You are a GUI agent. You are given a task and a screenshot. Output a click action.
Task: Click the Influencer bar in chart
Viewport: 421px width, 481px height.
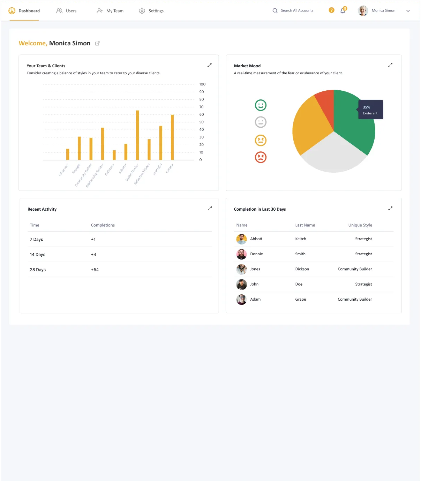[68, 154]
